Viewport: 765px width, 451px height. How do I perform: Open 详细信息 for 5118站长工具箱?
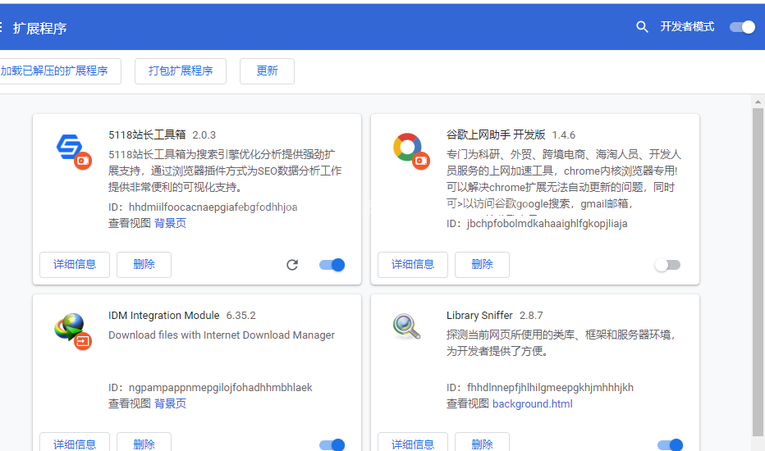click(75, 265)
